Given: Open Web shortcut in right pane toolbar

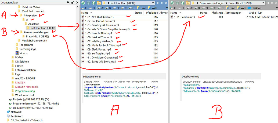Looking at the screenshot, I should 241,8.
